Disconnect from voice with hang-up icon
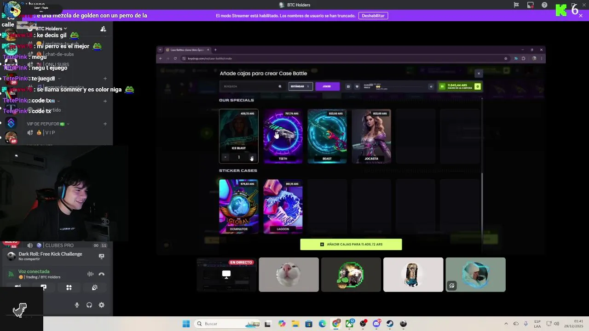Image resolution: width=589 pixels, height=331 pixels. point(101,274)
